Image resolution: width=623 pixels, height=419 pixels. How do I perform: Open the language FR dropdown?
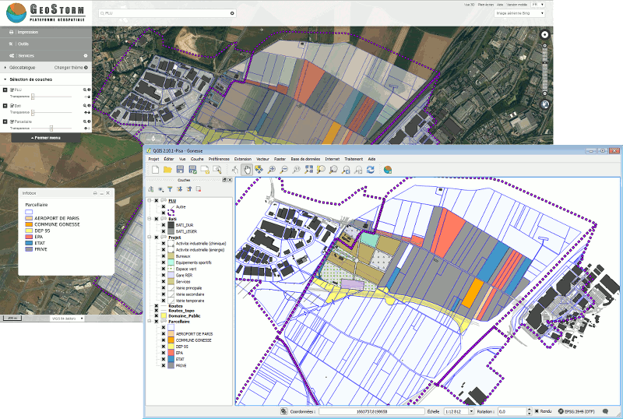click(537, 5)
